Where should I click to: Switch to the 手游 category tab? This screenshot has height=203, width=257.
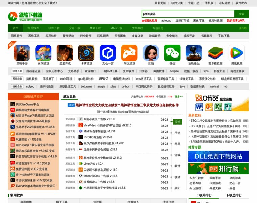click(x=177, y=133)
